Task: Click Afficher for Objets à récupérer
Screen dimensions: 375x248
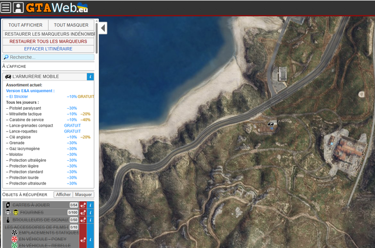Action: [63, 194]
